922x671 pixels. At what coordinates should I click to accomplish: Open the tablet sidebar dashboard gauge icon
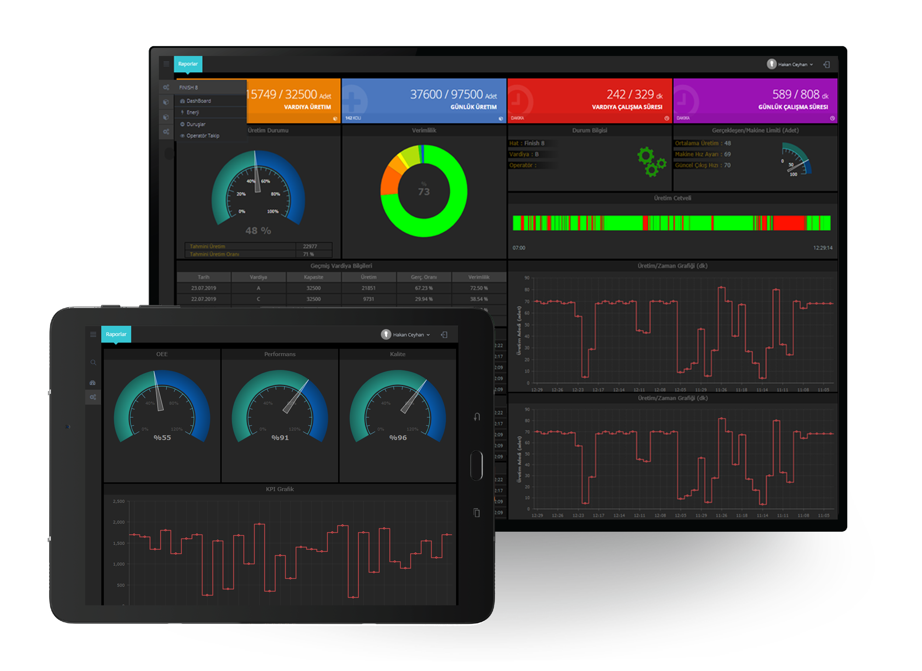tap(93, 383)
